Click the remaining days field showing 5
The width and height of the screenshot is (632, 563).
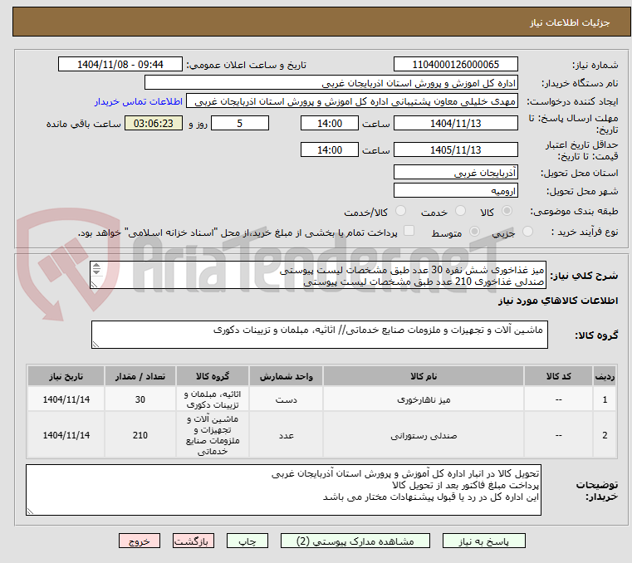pos(240,124)
